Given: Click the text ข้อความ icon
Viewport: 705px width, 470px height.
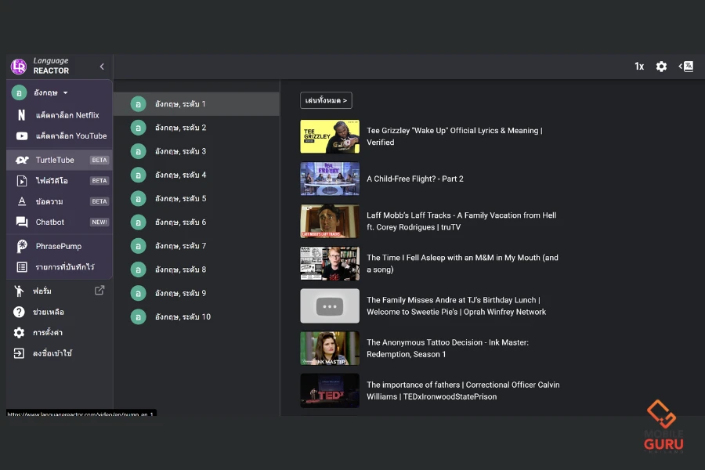Looking at the screenshot, I should click(x=21, y=201).
